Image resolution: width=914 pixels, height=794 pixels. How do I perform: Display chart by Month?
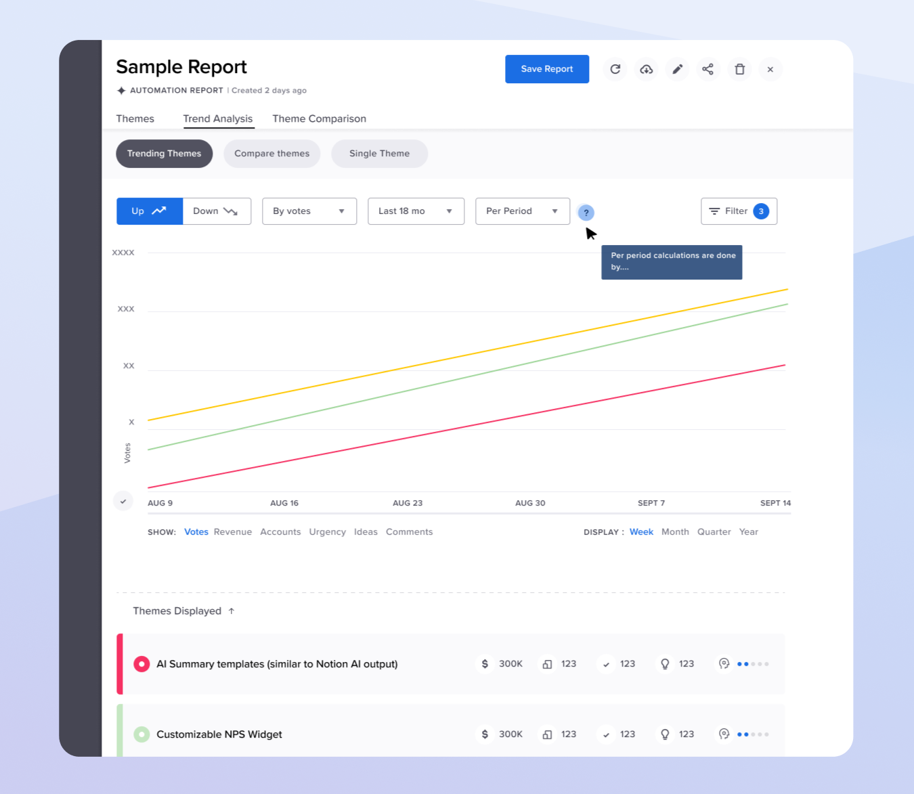tap(675, 532)
